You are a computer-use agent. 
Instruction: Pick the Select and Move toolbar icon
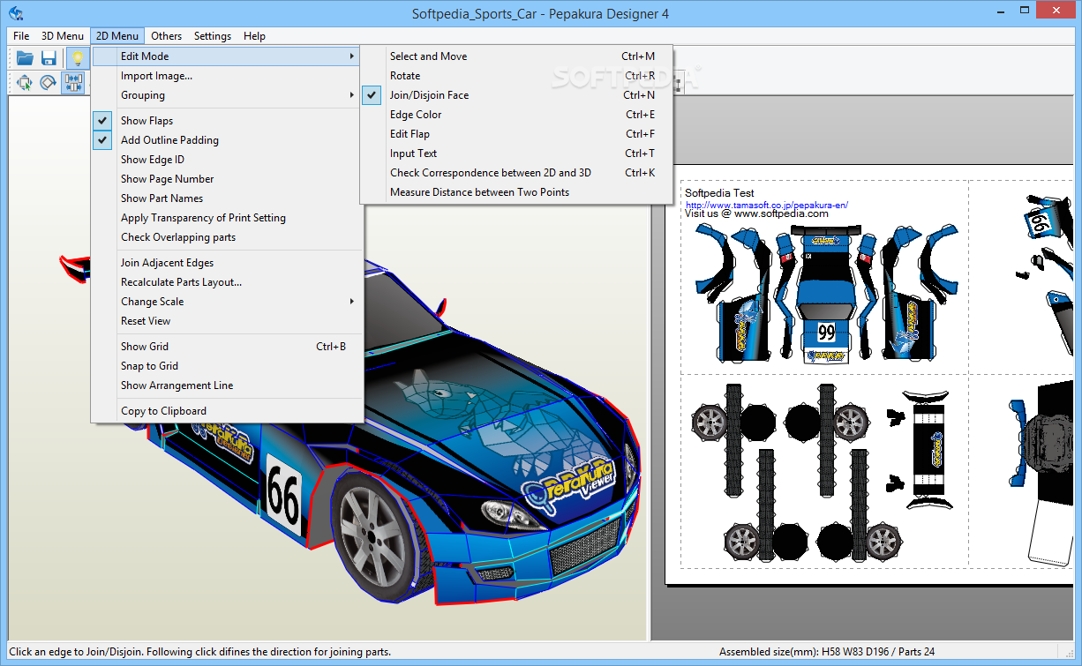coord(24,83)
